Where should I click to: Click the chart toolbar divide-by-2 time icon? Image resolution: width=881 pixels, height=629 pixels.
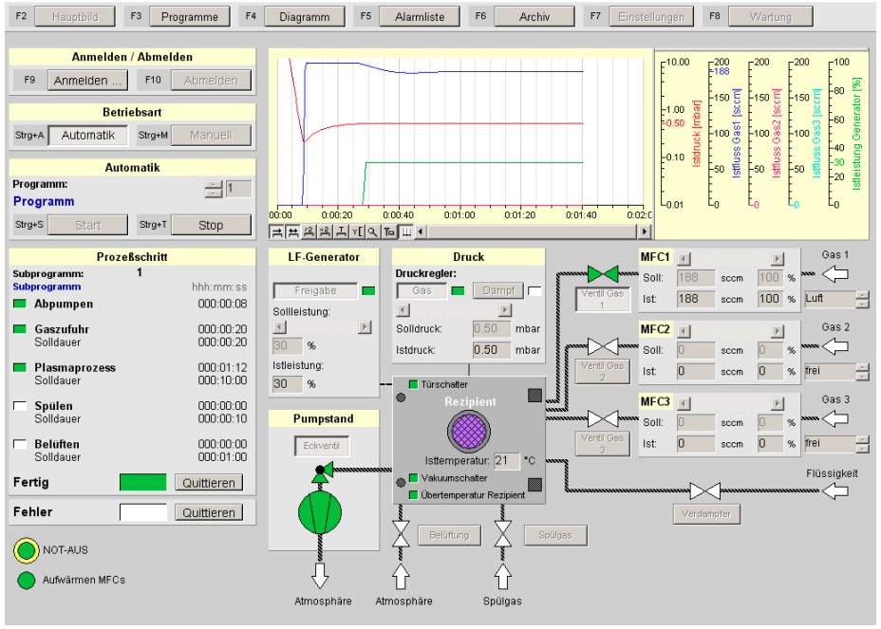(x=309, y=231)
